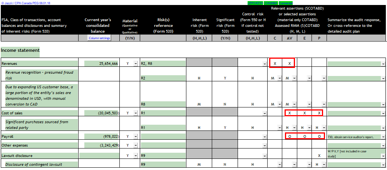Open the Payroll audit response dropdown

point(384,137)
